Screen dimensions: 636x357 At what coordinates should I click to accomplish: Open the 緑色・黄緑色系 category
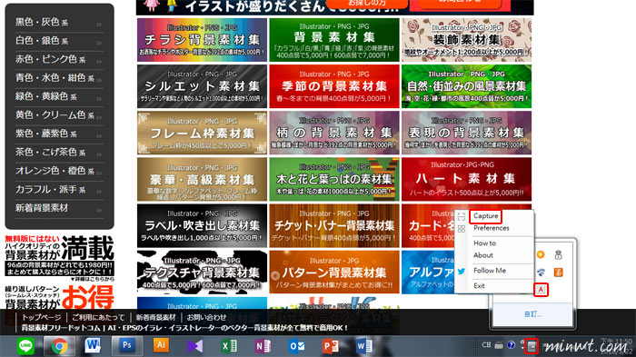point(59,97)
